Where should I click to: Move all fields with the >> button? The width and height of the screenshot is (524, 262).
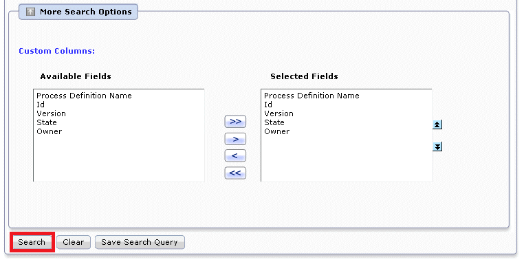pyautogui.click(x=235, y=121)
